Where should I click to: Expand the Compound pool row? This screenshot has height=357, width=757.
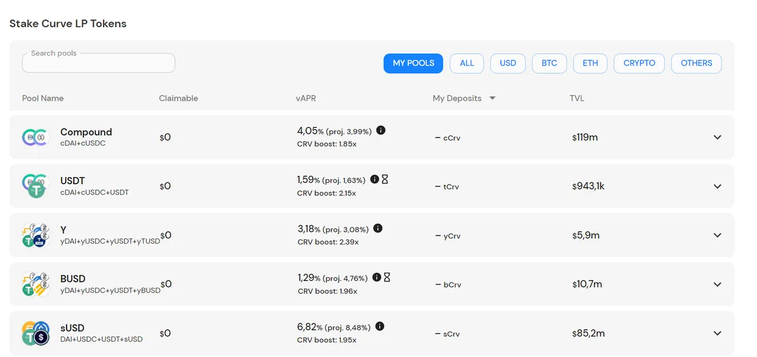(717, 137)
